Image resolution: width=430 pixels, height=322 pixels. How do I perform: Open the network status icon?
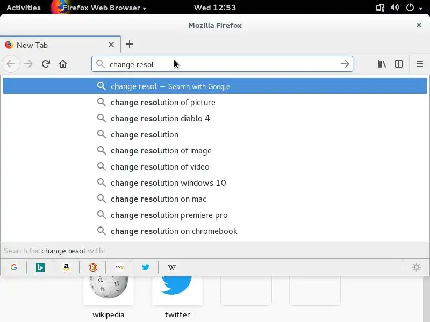(380, 8)
